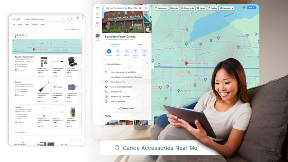Open the Quest Canoe Carrier Kit product
Image resolution: width=288 pixels, height=162 pixels.
(44, 67)
